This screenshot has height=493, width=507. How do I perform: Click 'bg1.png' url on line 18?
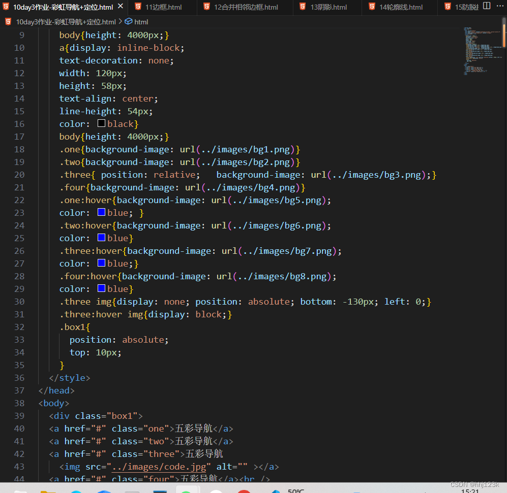coord(271,149)
